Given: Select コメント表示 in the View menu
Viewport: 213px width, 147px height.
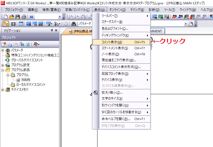Looking at the screenshot, I should [x=121, y=42].
